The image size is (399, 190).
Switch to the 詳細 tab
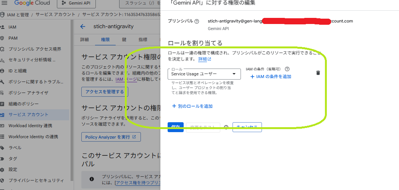click(85, 40)
